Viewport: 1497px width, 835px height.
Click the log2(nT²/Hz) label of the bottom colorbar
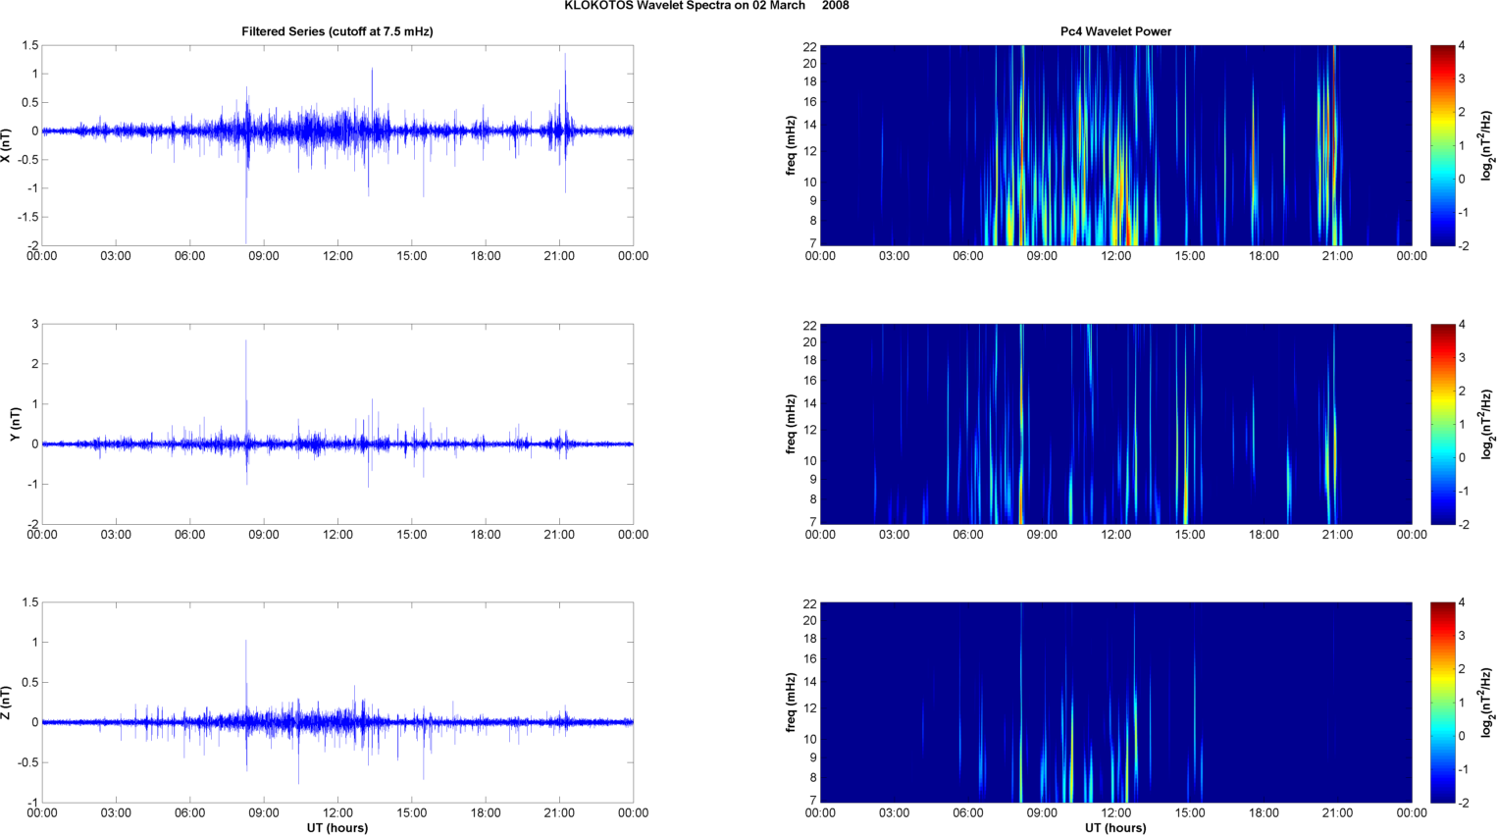click(x=1488, y=703)
